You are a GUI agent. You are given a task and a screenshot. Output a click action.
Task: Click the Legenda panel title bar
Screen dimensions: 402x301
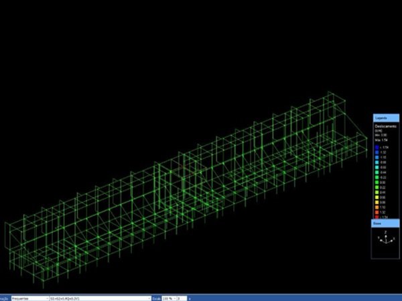[x=386, y=118]
